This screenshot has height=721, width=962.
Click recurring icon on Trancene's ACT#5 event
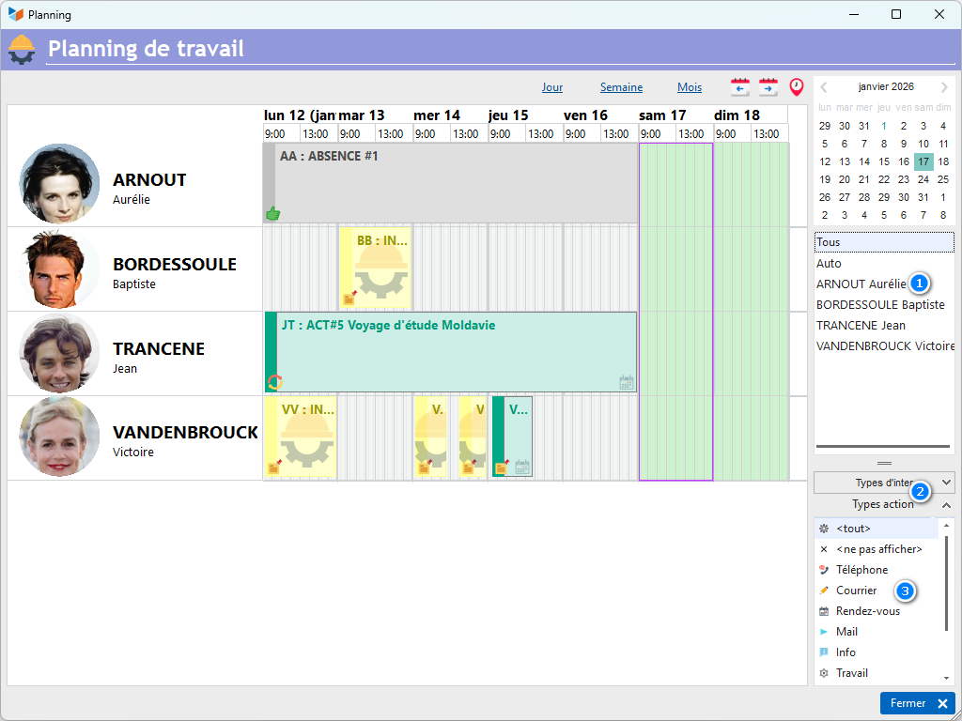pyautogui.click(x=275, y=382)
